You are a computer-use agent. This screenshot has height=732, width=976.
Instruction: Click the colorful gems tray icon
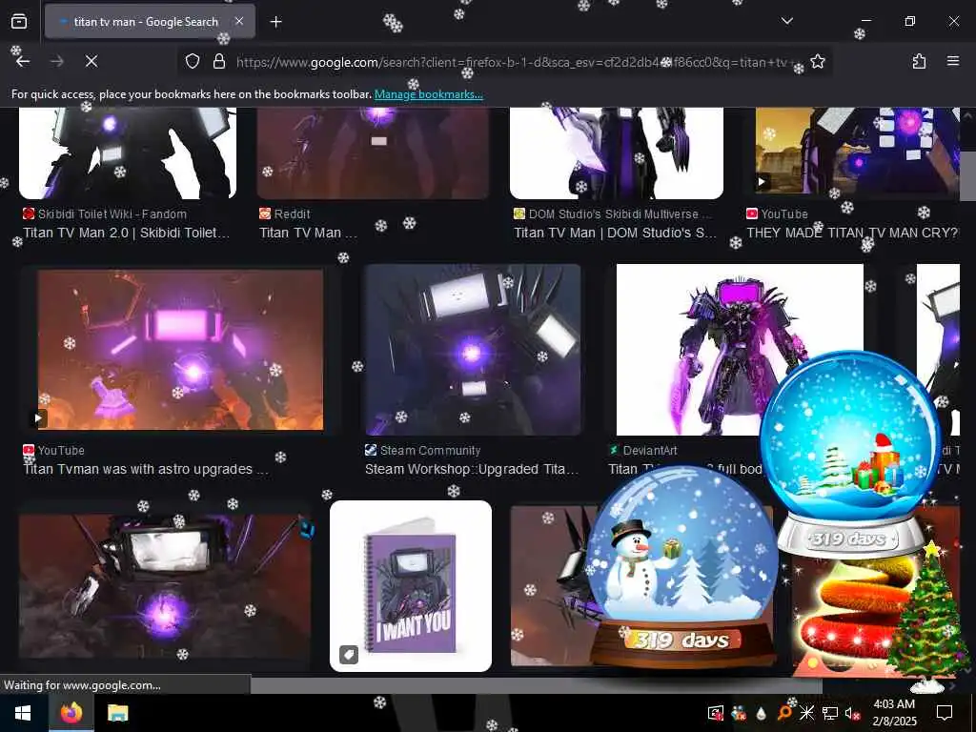739,713
